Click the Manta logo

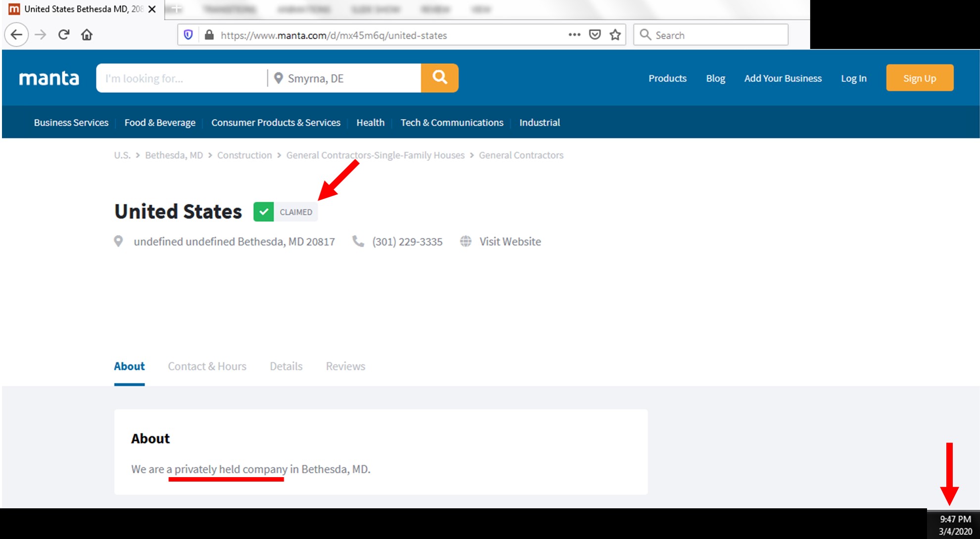pyautogui.click(x=49, y=78)
